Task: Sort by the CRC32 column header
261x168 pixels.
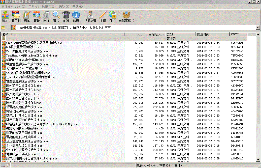Action: click(239, 34)
